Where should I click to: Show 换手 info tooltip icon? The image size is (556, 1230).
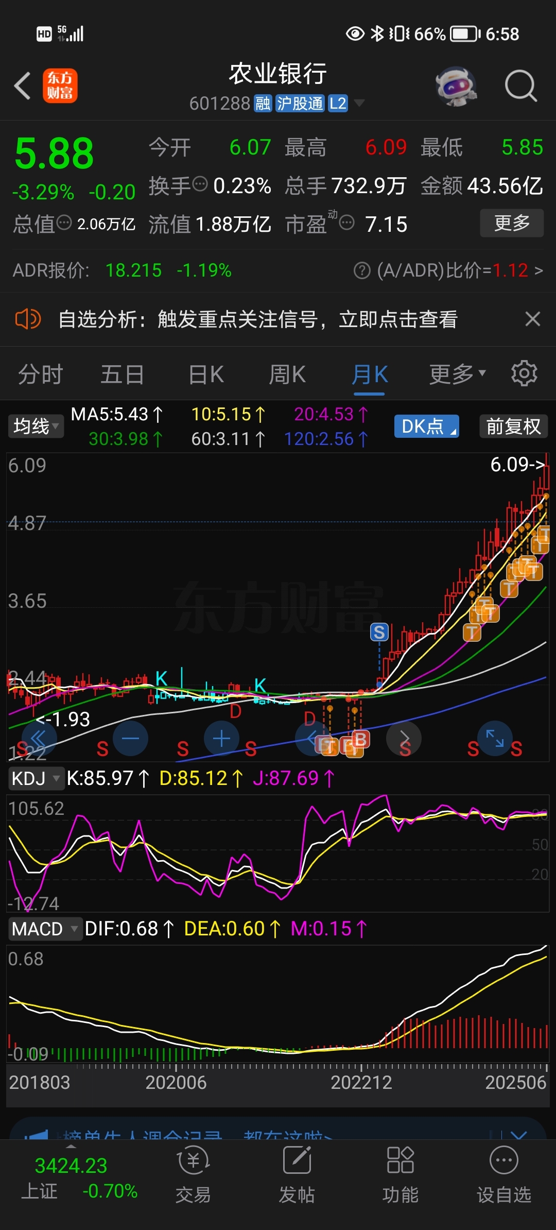click(200, 183)
